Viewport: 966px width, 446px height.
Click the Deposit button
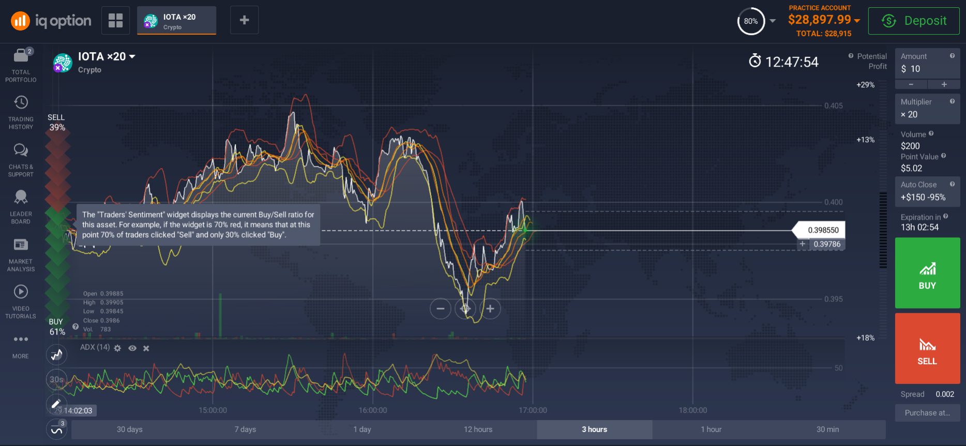pyautogui.click(x=914, y=21)
